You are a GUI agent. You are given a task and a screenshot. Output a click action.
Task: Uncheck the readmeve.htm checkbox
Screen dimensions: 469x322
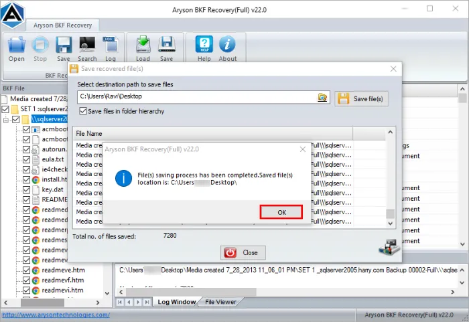(x=26, y=270)
